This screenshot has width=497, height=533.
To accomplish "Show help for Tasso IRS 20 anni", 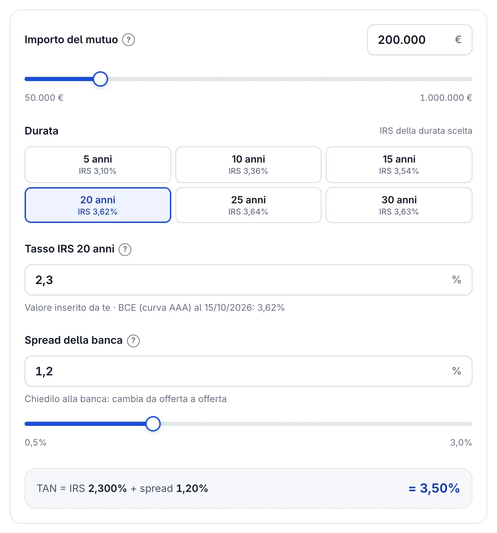I will click(125, 249).
